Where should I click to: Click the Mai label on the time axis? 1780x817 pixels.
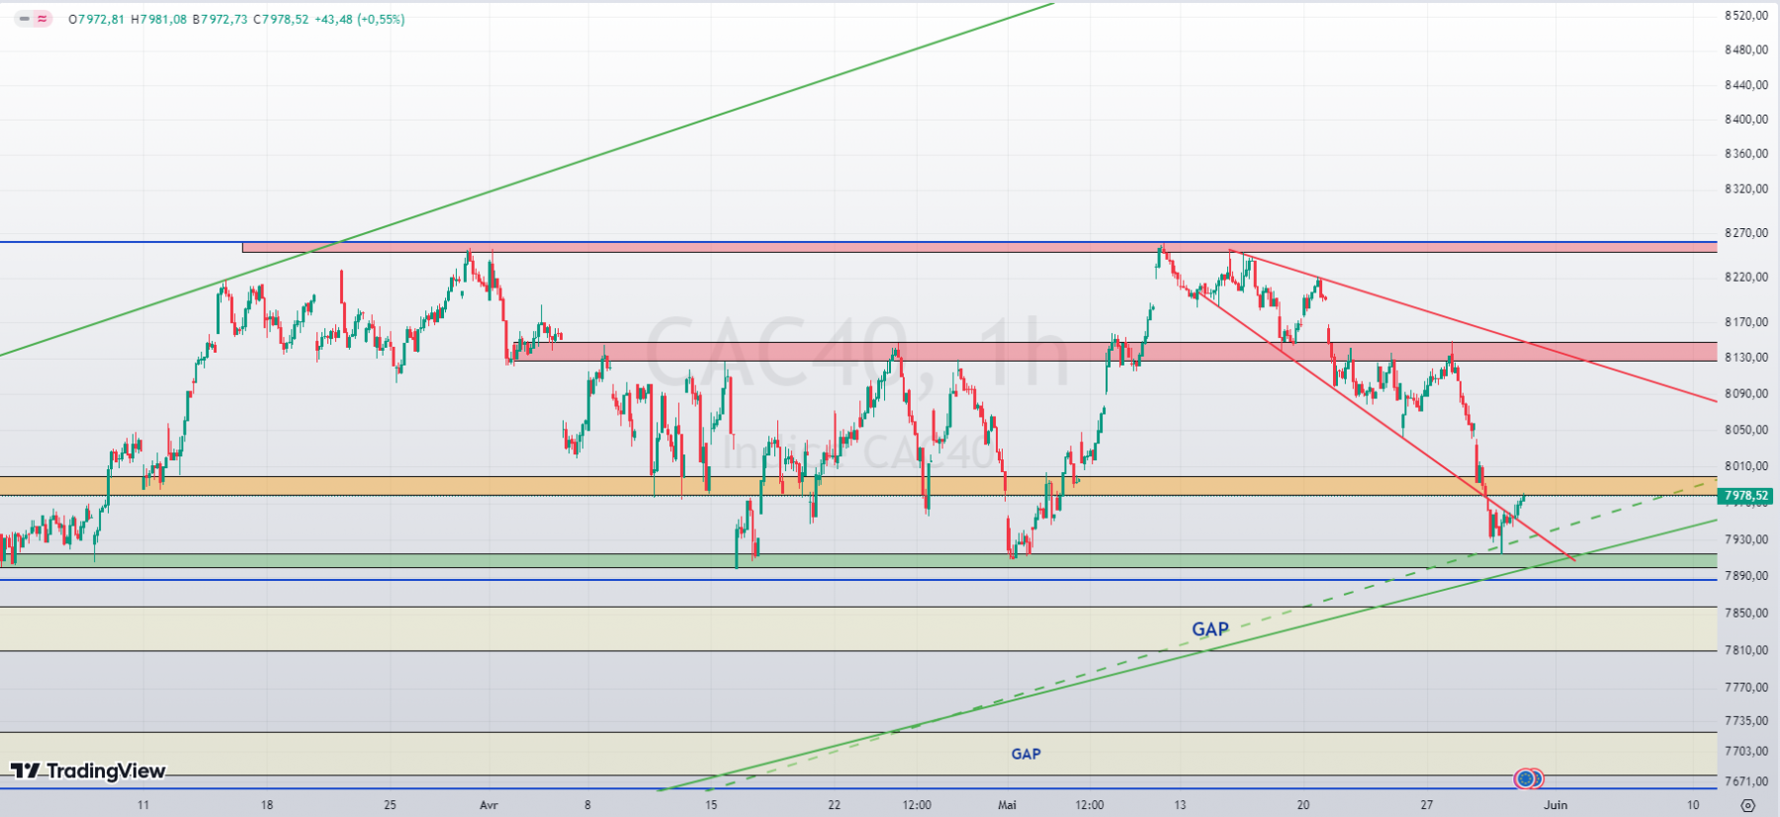point(1007,805)
